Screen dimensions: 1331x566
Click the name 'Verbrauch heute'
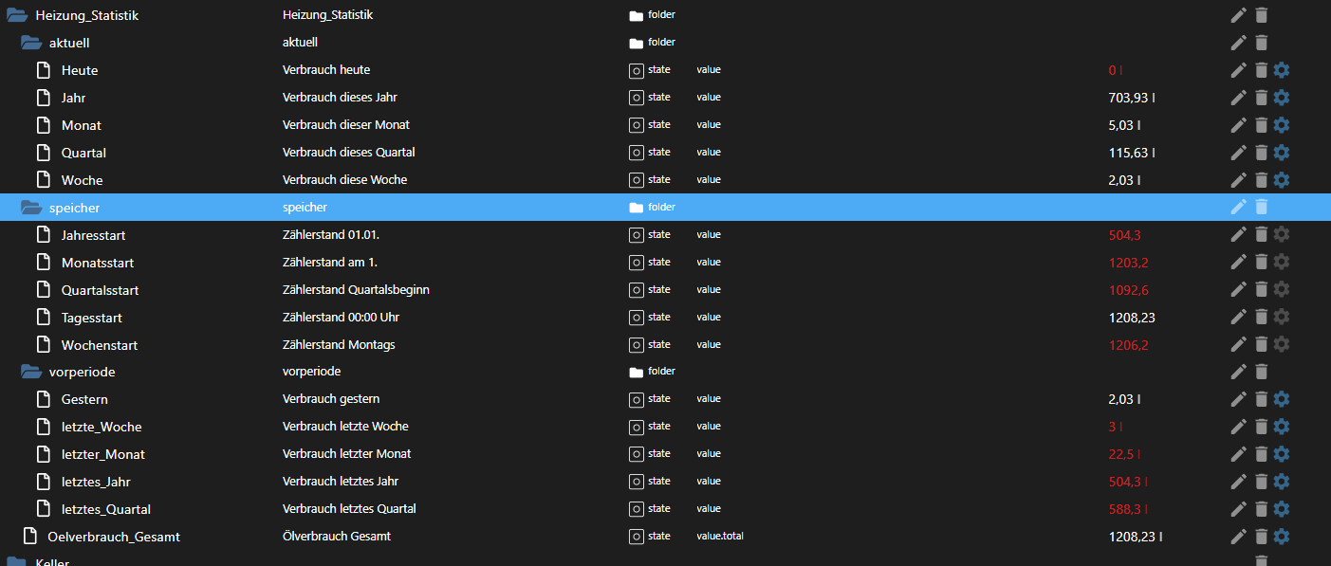coord(326,70)
